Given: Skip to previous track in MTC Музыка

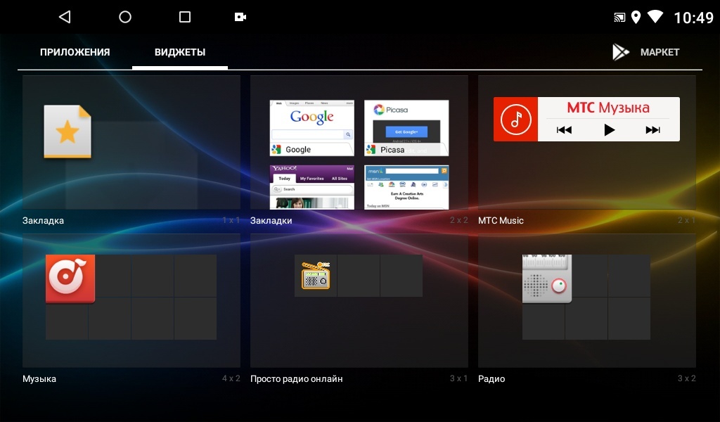Looking at the screenshot, I should pyautogui.click(x=564, y=129).
